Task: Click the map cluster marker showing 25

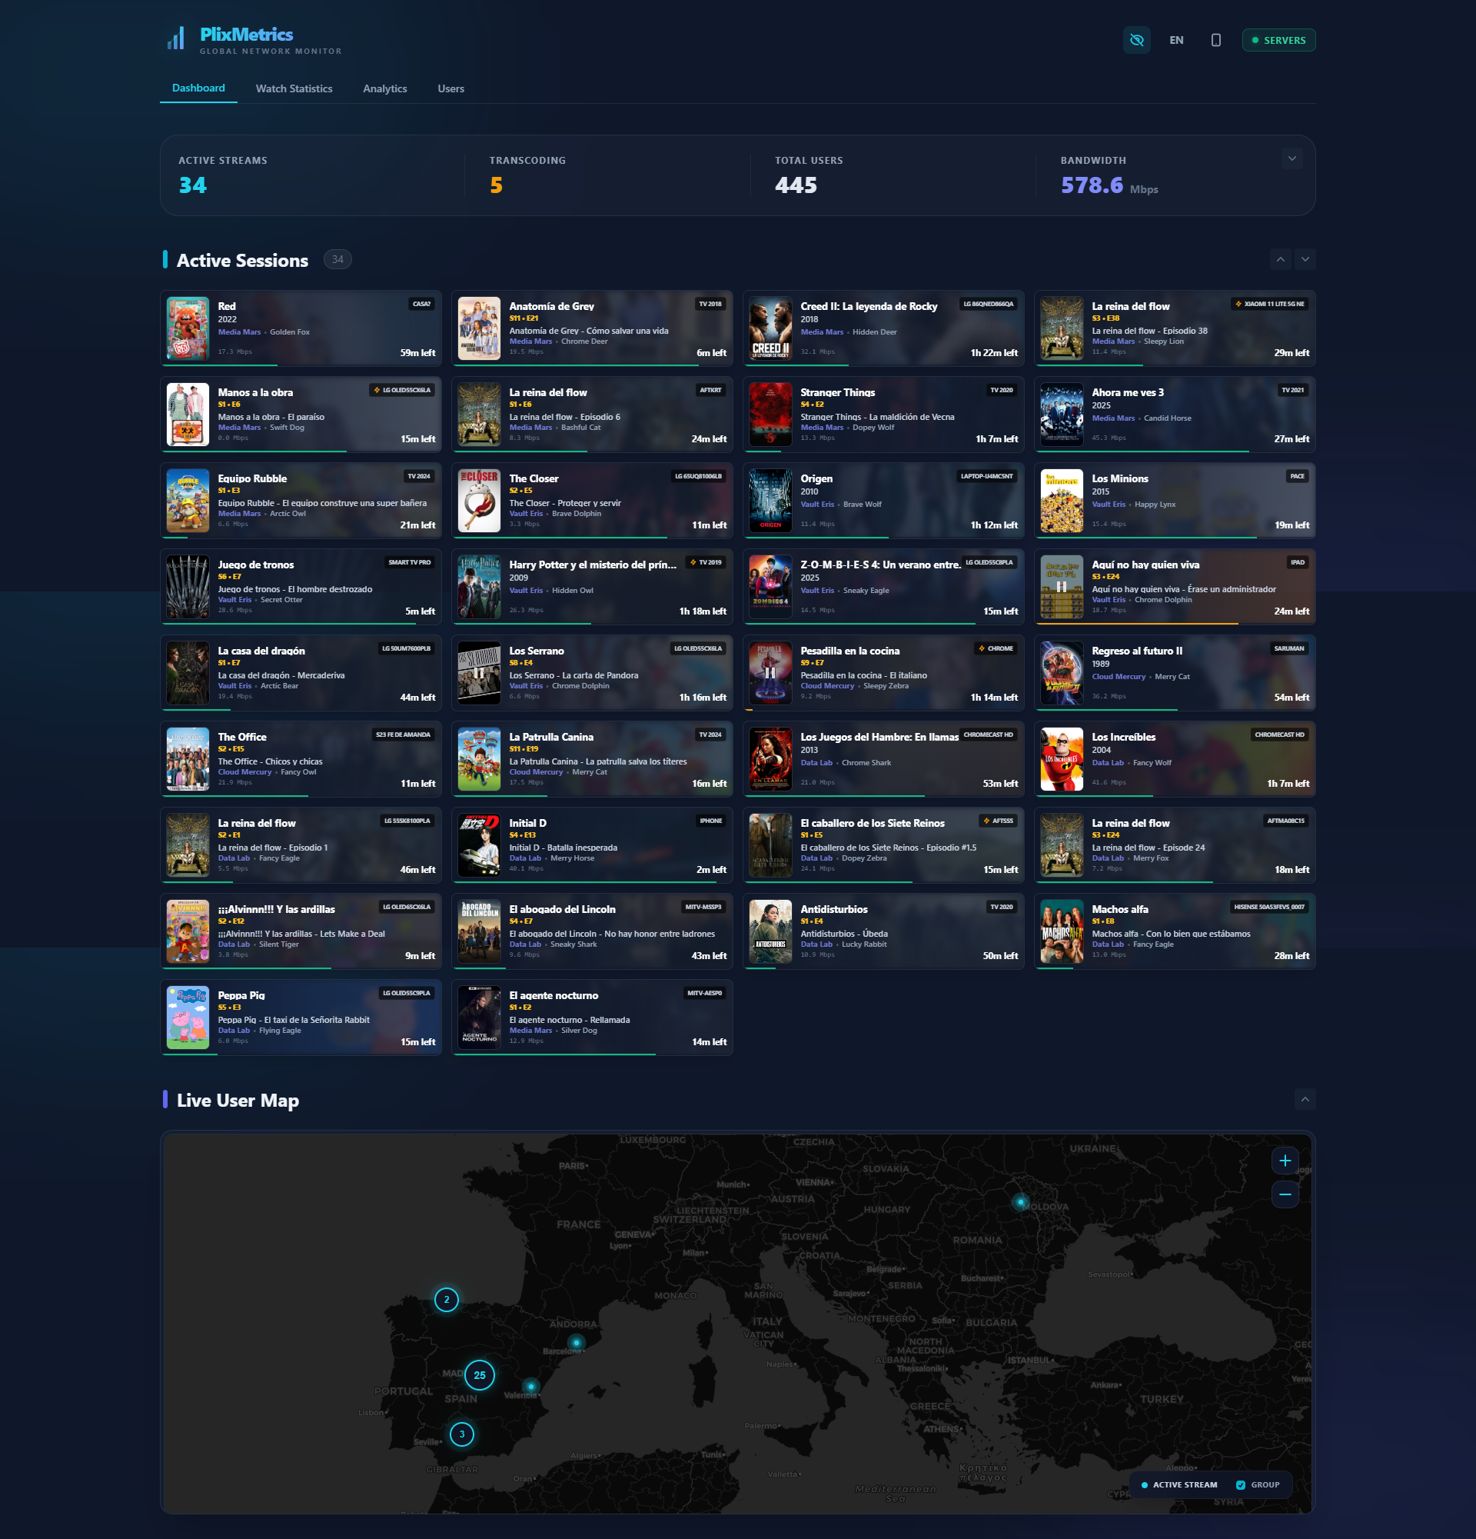Action: pyautogui.click(x=480, y=1375)
